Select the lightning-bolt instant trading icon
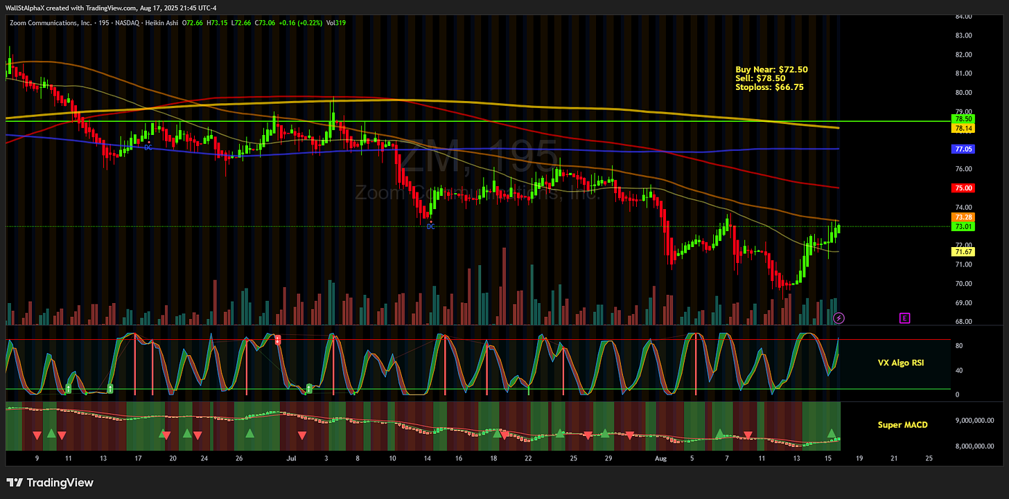 pyautogui.click(x=839, y=318)
